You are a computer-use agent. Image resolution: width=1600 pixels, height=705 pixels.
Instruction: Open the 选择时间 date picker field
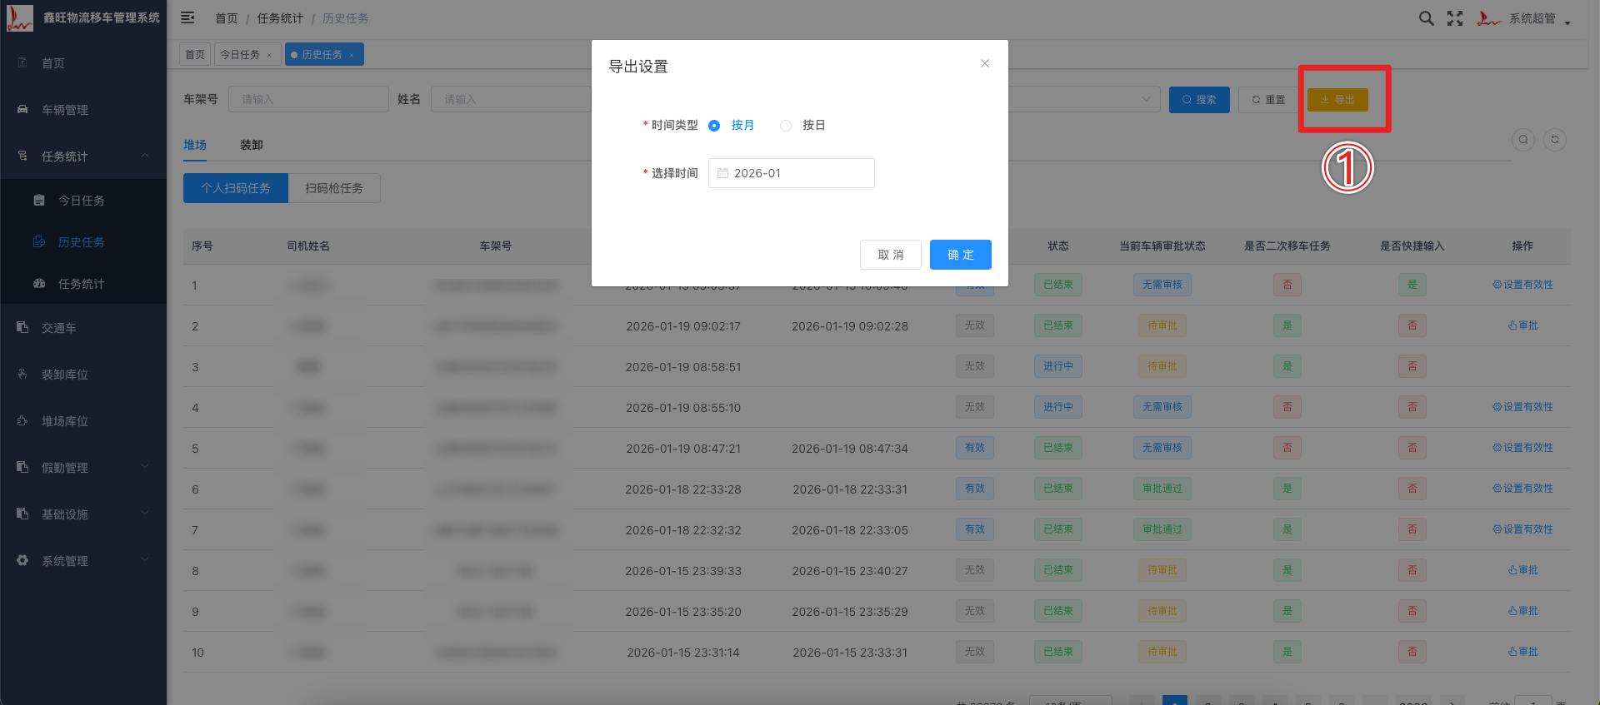(792, 173)
